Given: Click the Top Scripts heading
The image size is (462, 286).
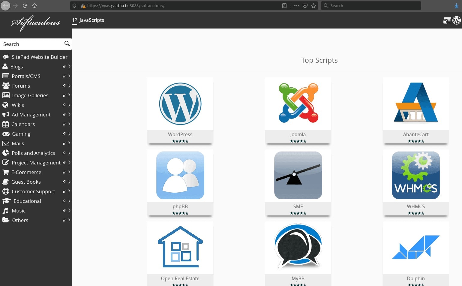Looking at the screenshot, I should (319, 60).
